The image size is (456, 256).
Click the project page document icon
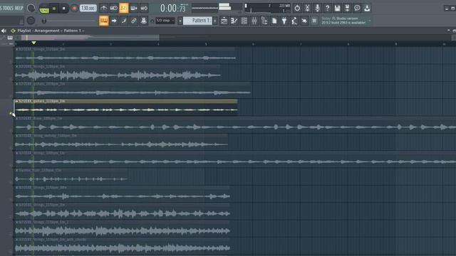(x=274, y=21)
